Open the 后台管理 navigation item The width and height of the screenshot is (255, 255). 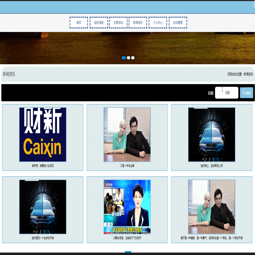point(178,23)
